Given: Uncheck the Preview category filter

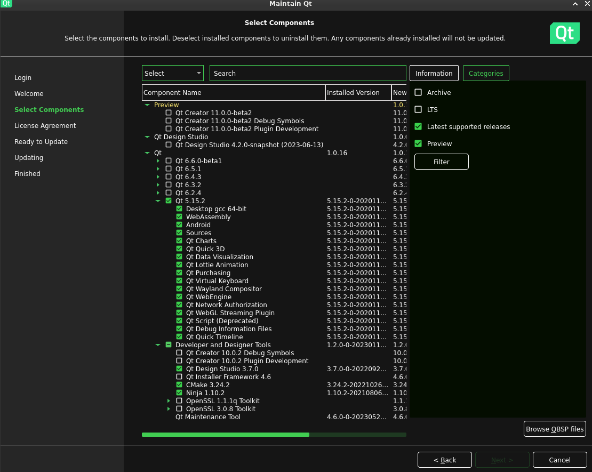Looking at the screenshot, I should point(418,144).
